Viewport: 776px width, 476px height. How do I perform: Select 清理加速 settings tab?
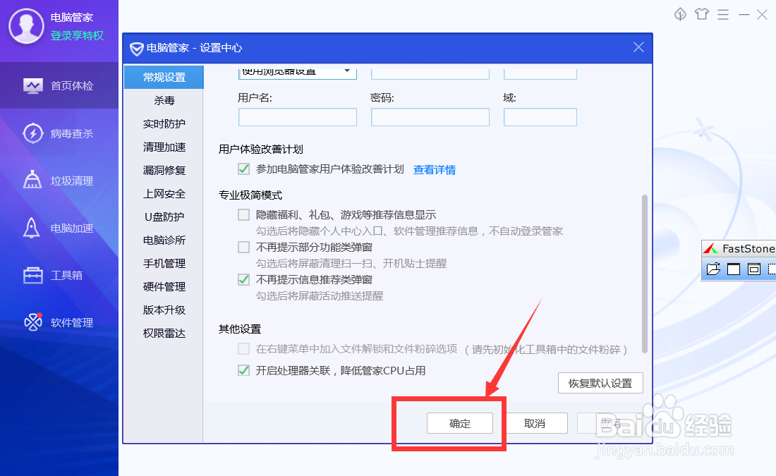pos(164,147)
